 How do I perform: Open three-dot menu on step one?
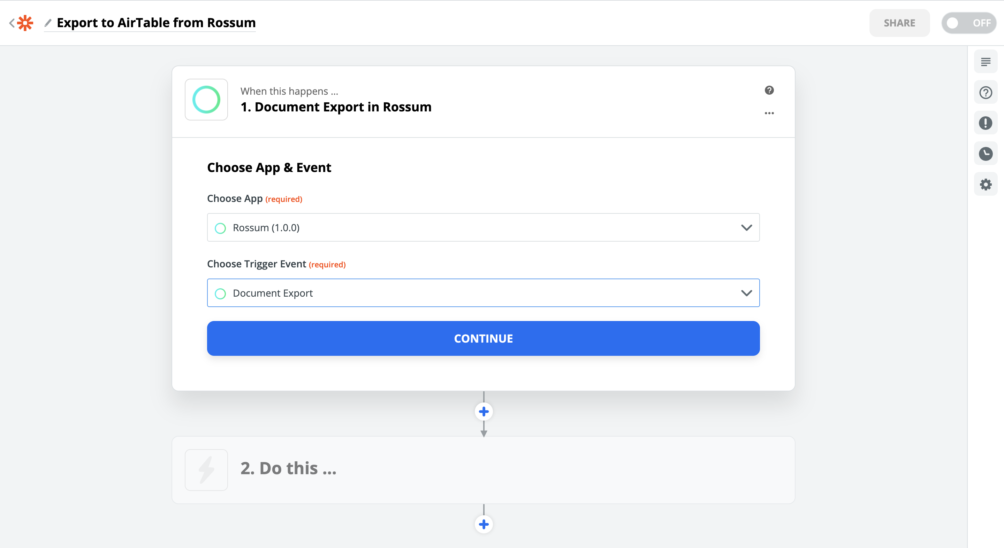coord(769,113)
